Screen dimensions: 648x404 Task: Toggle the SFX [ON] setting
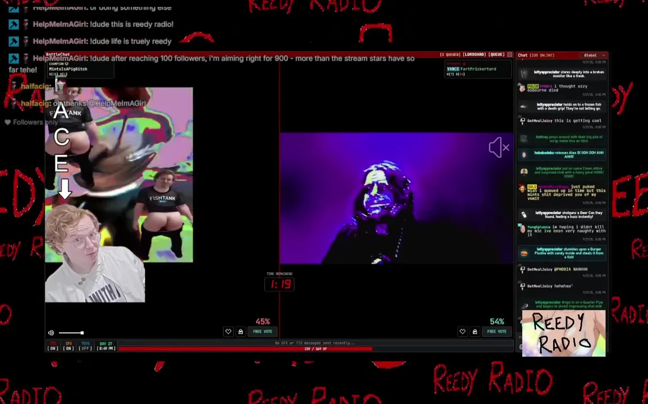tap(69, 346)
